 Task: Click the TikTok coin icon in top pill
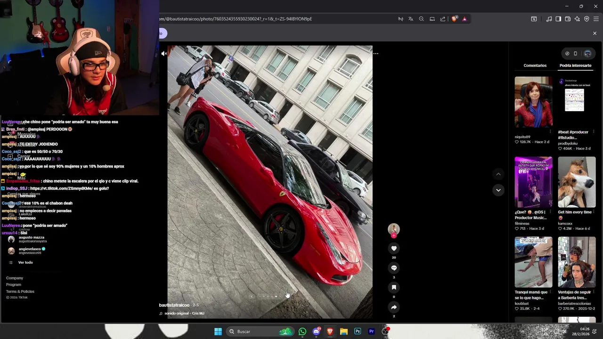pos(567,54)
